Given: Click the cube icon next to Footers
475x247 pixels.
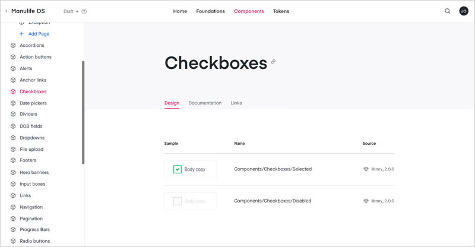Looking at the screenshot, I should (13, 160).
